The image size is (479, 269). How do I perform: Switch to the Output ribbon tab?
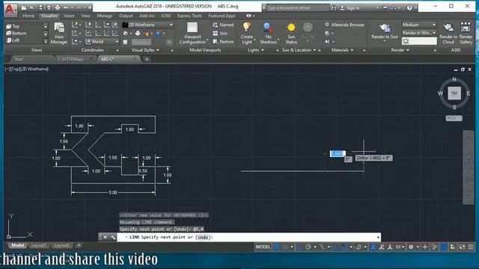[126, 16]
